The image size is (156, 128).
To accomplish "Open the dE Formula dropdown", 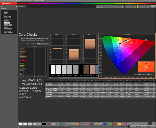I will coord(43,44).
